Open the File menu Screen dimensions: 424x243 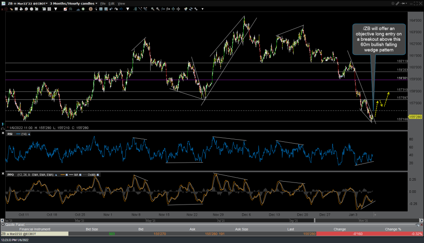[x=103, y=4]
